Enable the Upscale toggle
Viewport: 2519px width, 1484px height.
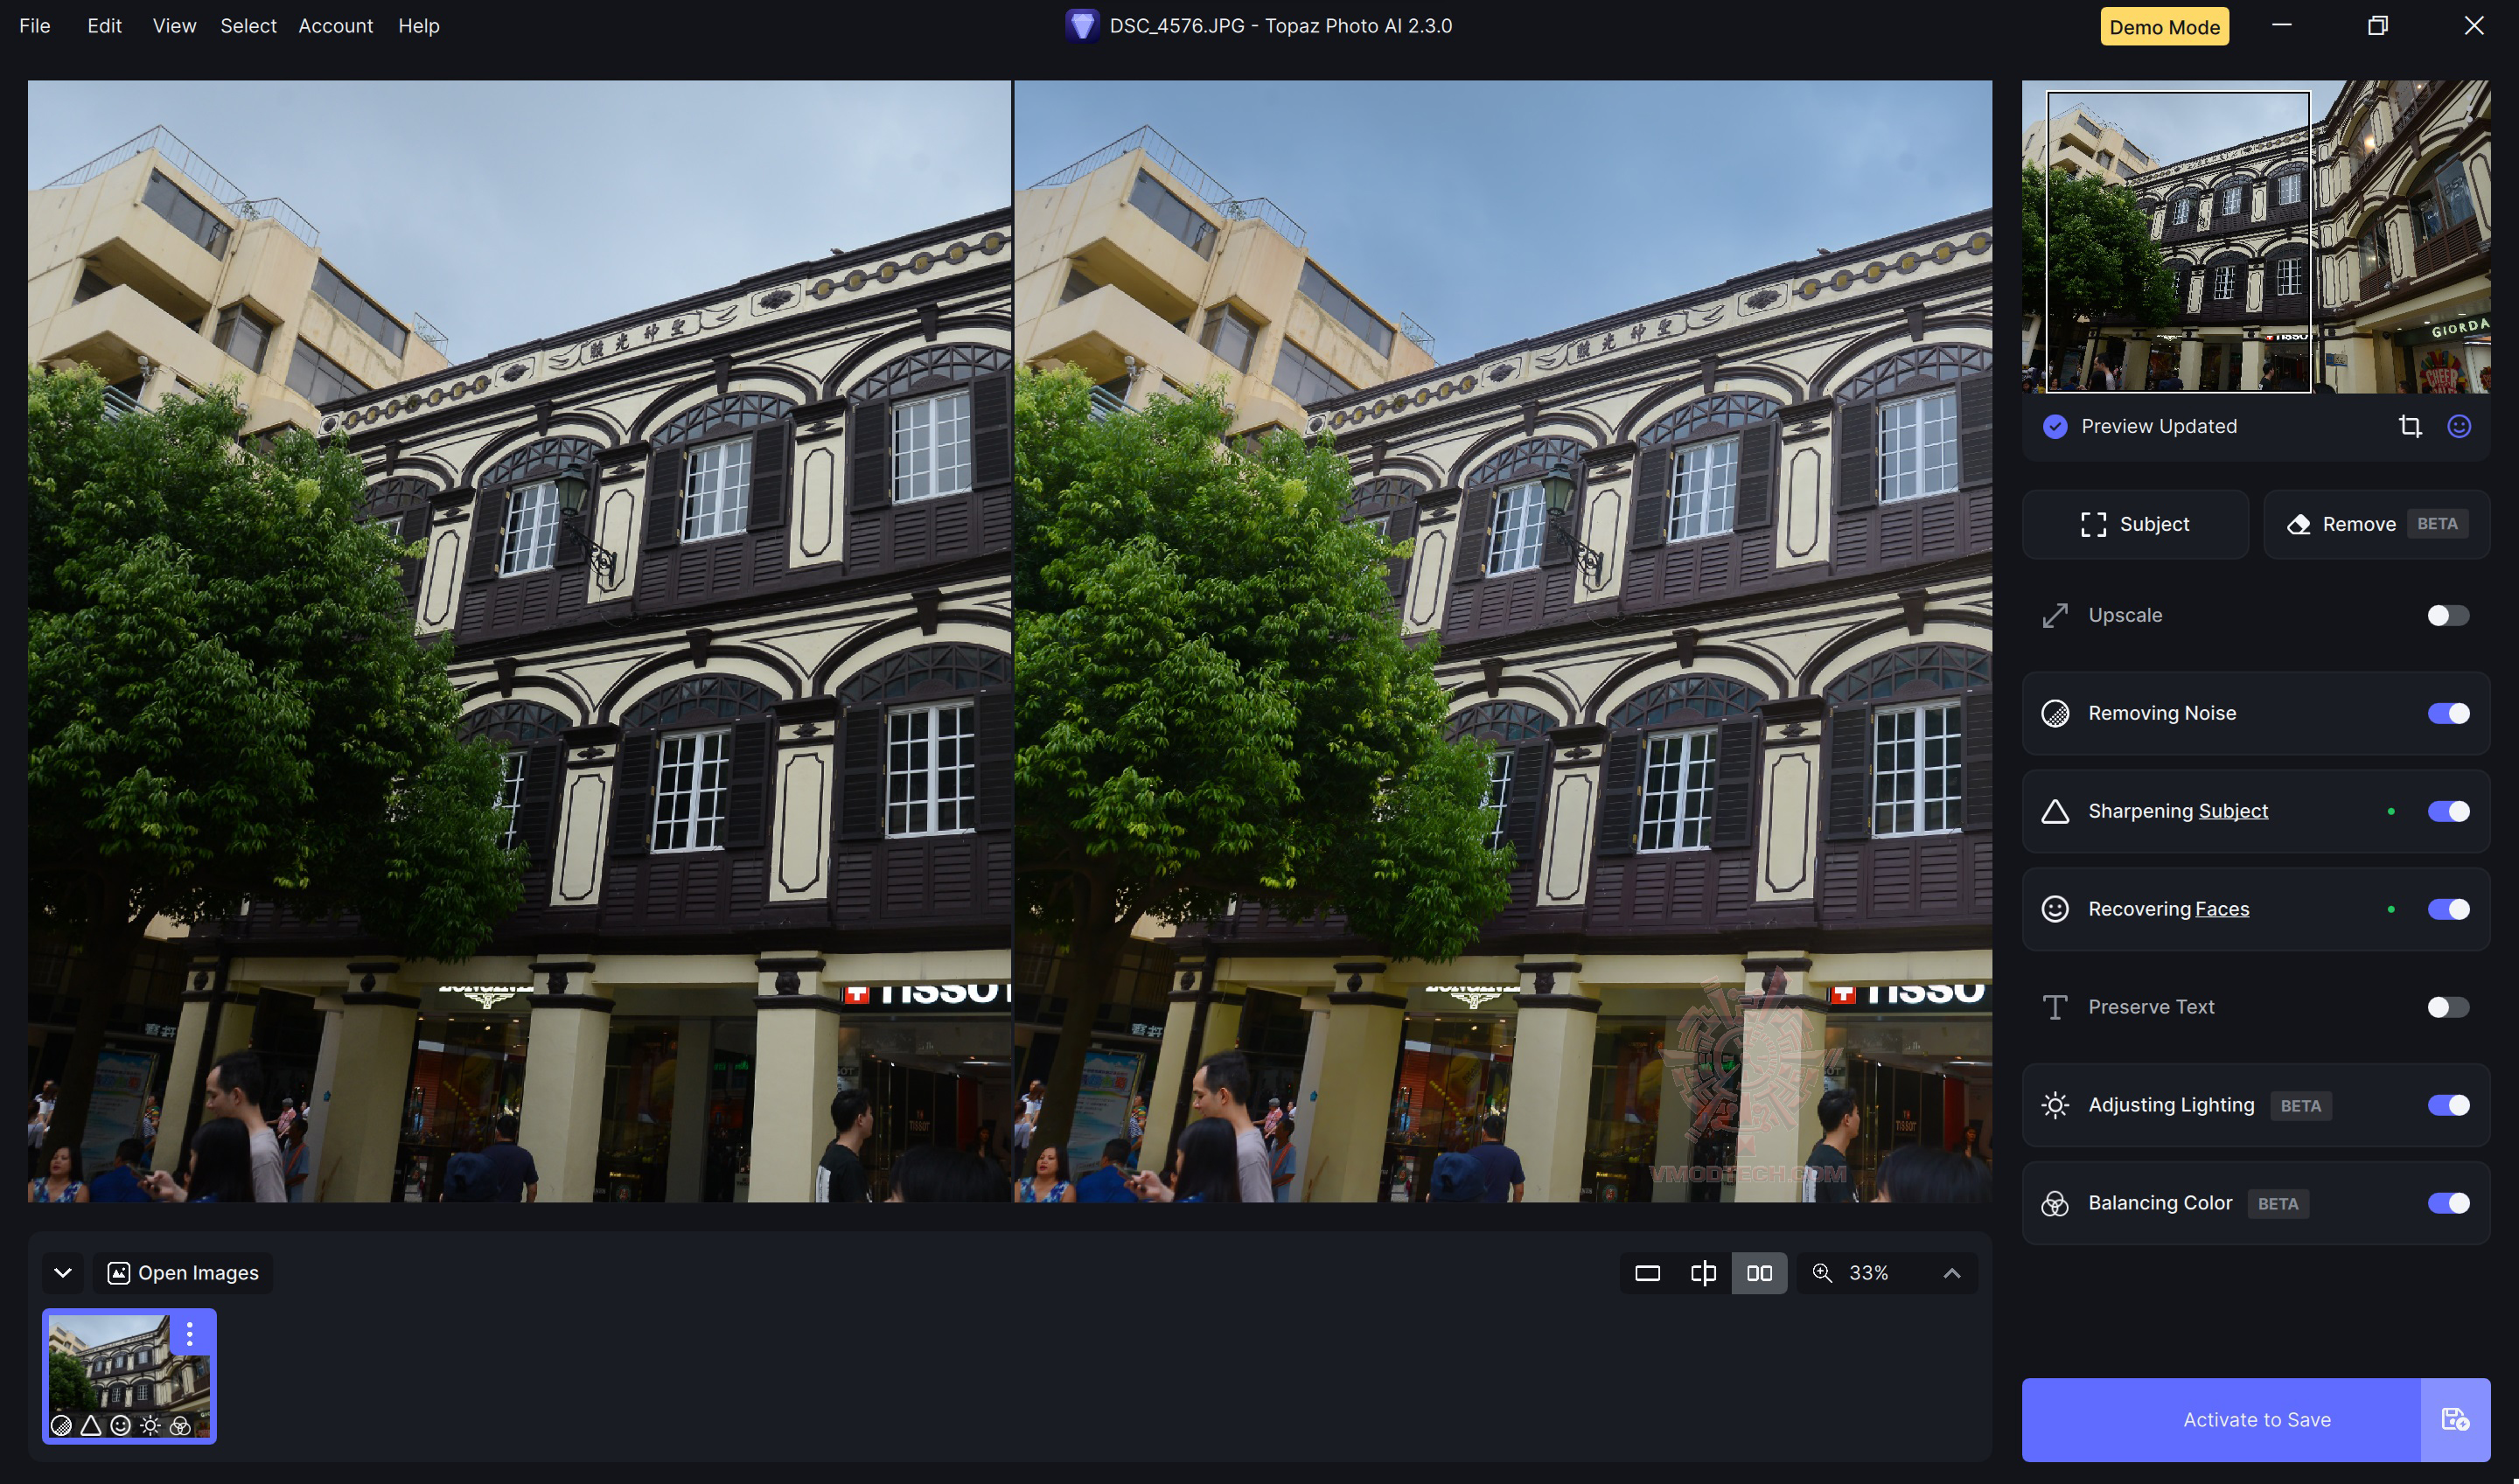tap(2447, 615)
